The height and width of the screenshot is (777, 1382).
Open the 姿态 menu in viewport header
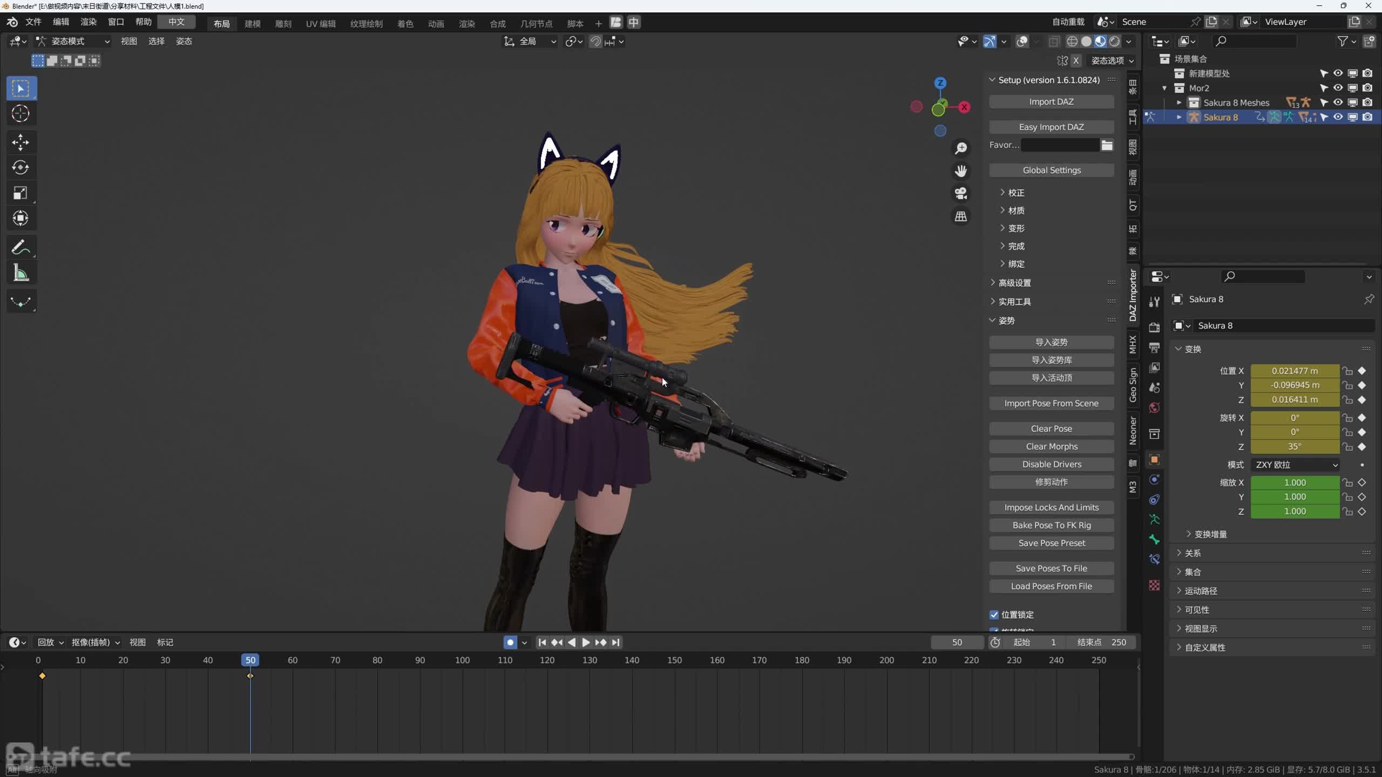click(184, 42)
